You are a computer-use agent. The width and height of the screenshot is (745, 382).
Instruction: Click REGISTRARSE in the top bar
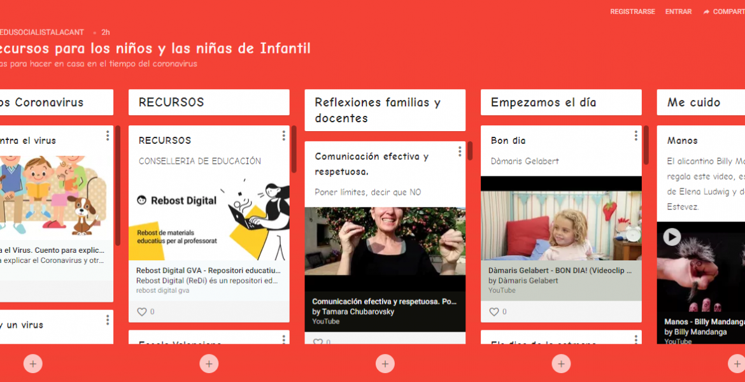click(632, 12)
